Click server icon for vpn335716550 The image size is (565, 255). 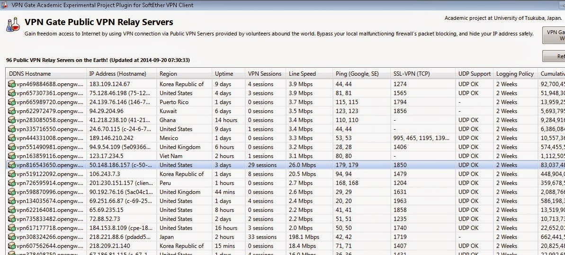coord(11,129)
